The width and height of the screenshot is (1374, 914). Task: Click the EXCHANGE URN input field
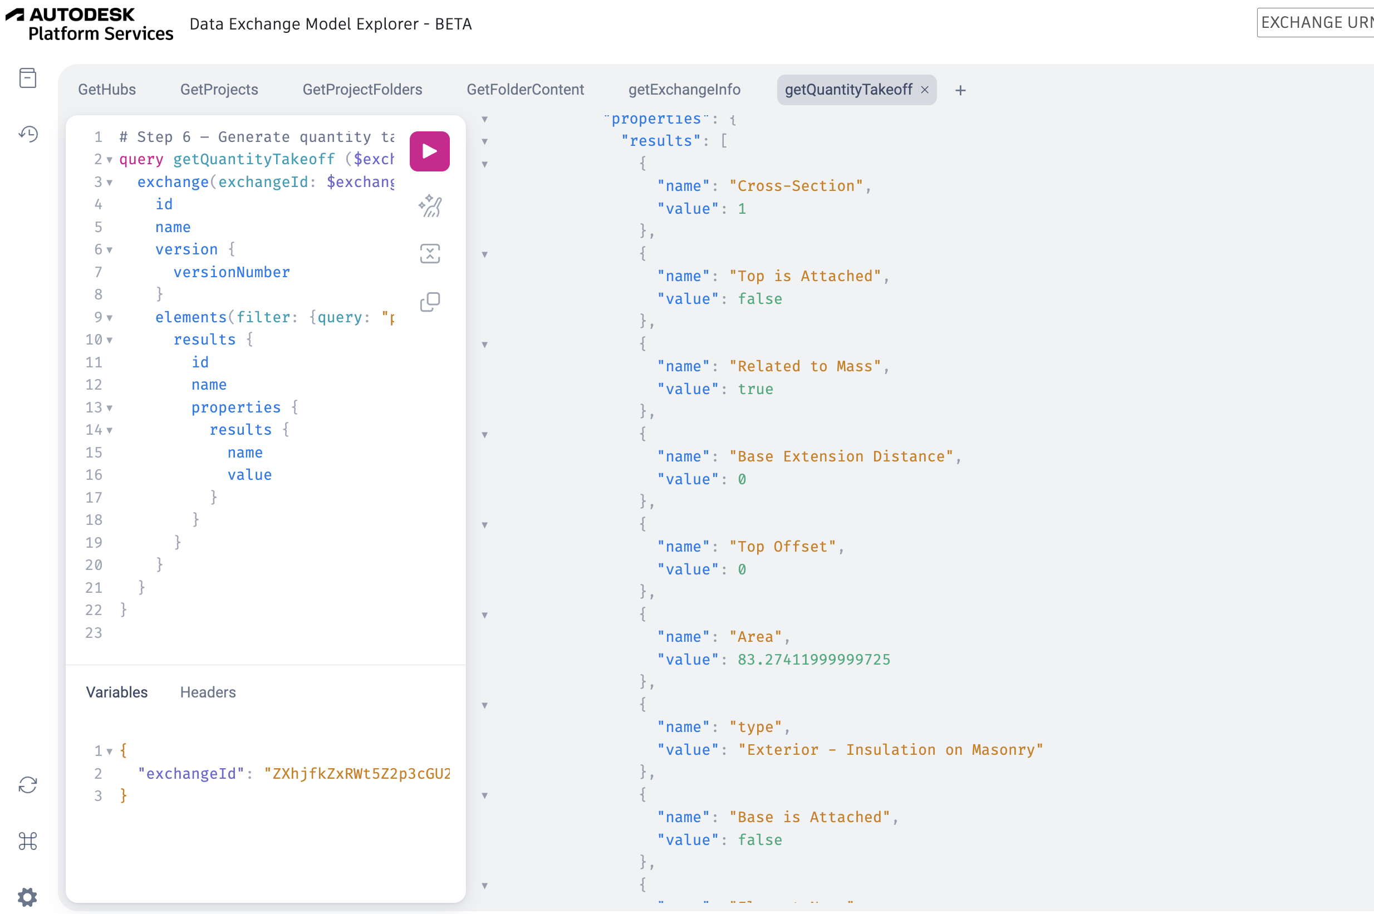click(x=1315, y=23)
